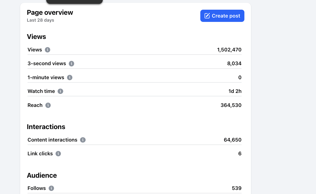Click the 3-second views value 8,034
Image resolution: width=316 pixels, height=194 pixels.
[234, 64]
